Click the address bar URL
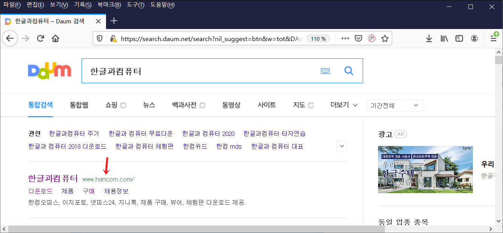This screenshot has height=233, width=503. [211, 38]
